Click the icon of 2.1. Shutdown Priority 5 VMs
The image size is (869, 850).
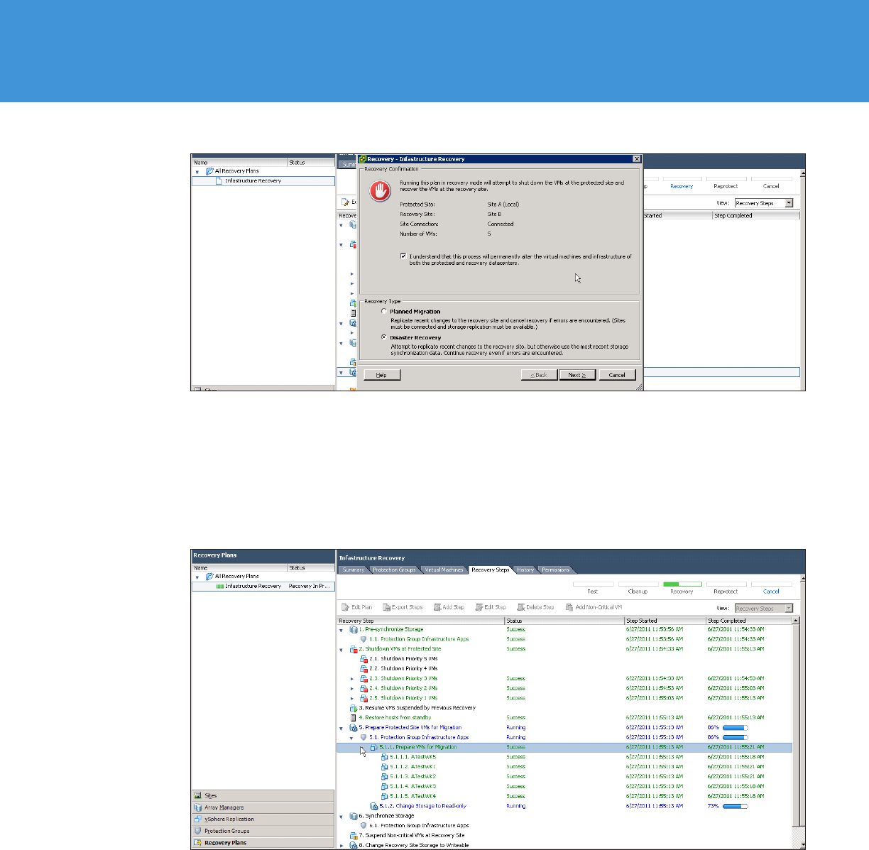click(364, 659)
